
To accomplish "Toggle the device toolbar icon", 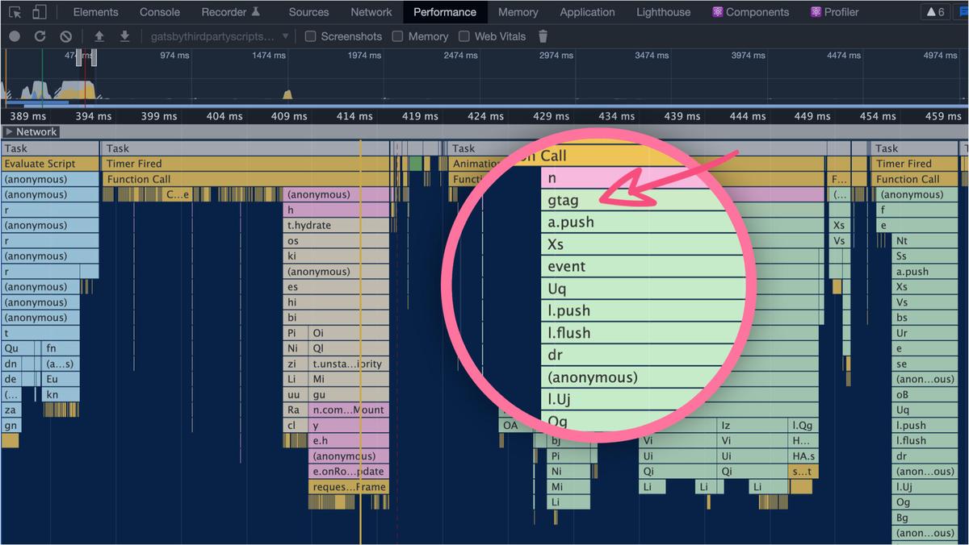I will tap(40, 12).
